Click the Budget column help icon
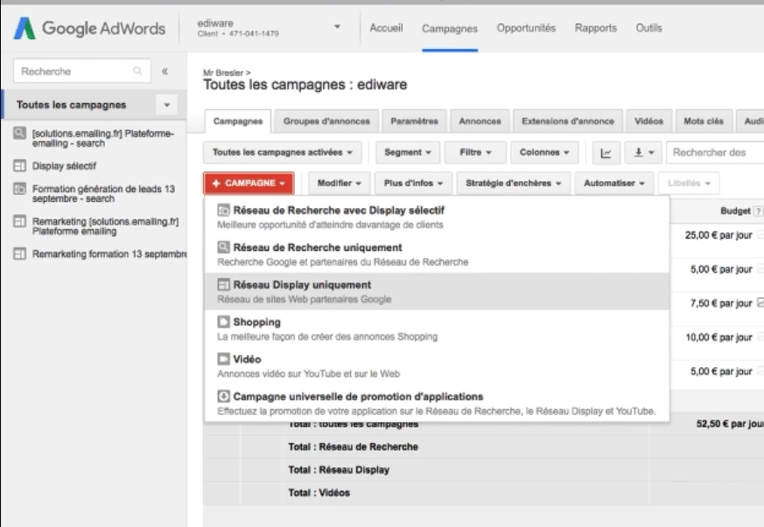This screenshot has height=527, width=764. click(758, 212)
